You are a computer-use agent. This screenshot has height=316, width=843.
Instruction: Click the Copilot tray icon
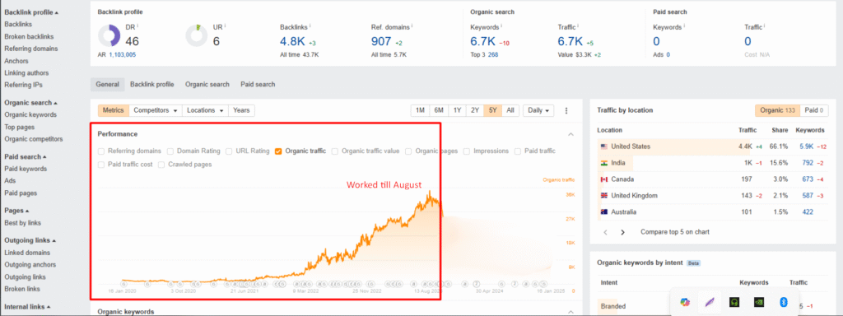click(684, 303)
